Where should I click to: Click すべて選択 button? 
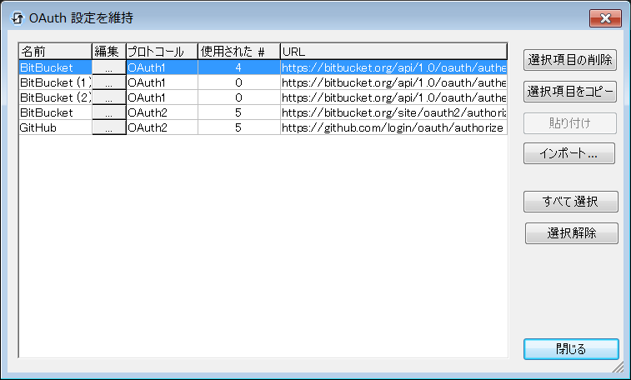(571, 202)
